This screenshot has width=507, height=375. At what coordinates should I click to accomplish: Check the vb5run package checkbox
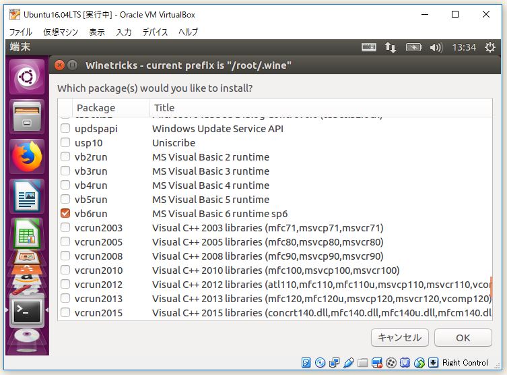(x=65, y=199)
